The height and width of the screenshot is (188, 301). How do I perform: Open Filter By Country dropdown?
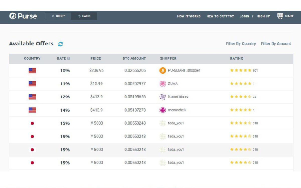click(x=241, y=44)
